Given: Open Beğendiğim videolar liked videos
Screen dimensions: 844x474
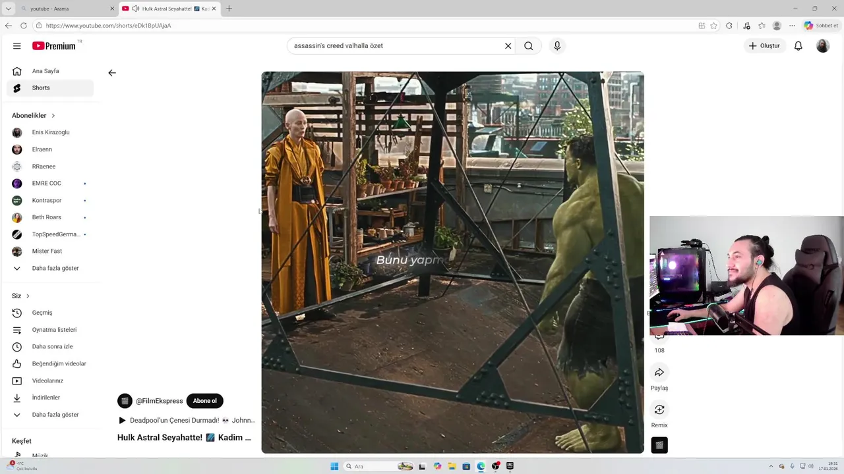Looking at the screenshot, I should (x=50, y=363).
